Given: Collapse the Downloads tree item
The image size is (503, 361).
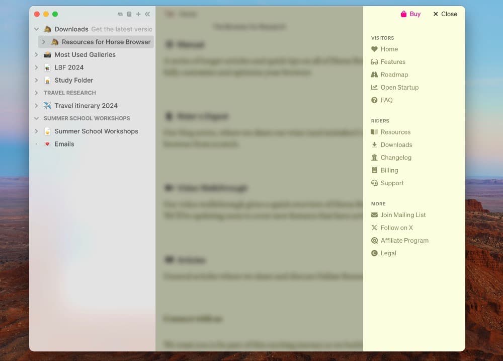Looking at the screenshot, I should pyautogui.click(x=36, y=29).
